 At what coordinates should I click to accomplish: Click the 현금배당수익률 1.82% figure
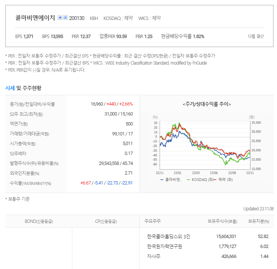click(183, 36)
